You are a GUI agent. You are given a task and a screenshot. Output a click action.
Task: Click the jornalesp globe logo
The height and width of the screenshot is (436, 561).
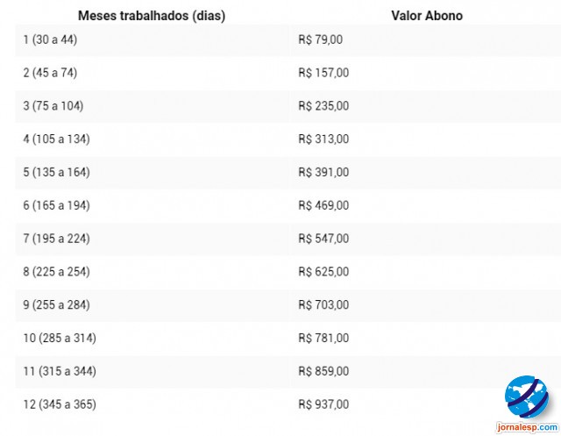coord(526,397)
